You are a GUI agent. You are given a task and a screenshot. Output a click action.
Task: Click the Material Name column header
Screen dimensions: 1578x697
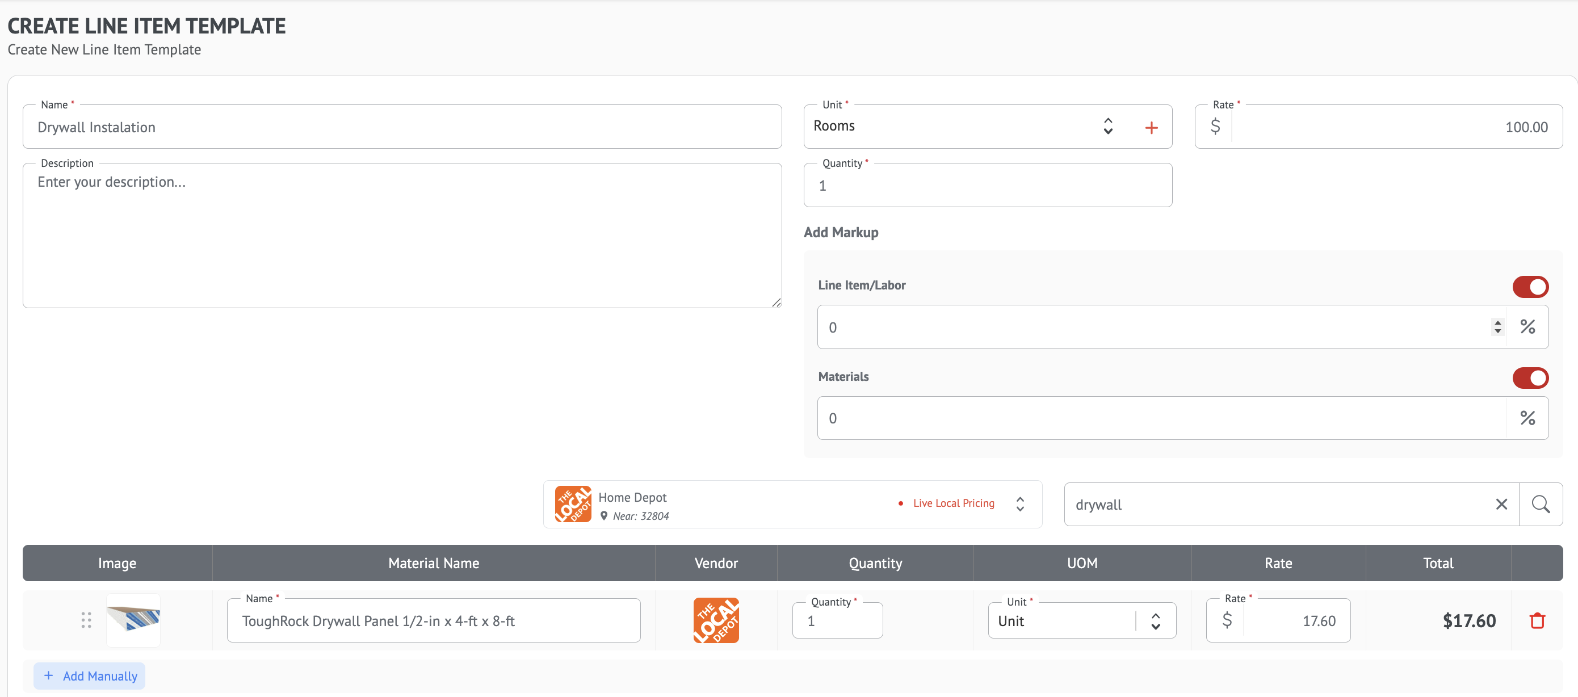pos(433,563)
